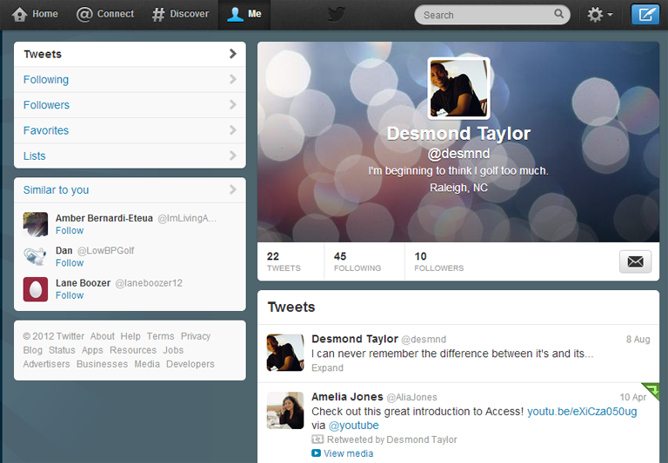Viewport: 668px width, 463px height.
Task: Click the Twitter bird logo
Action: pos(336,15)
